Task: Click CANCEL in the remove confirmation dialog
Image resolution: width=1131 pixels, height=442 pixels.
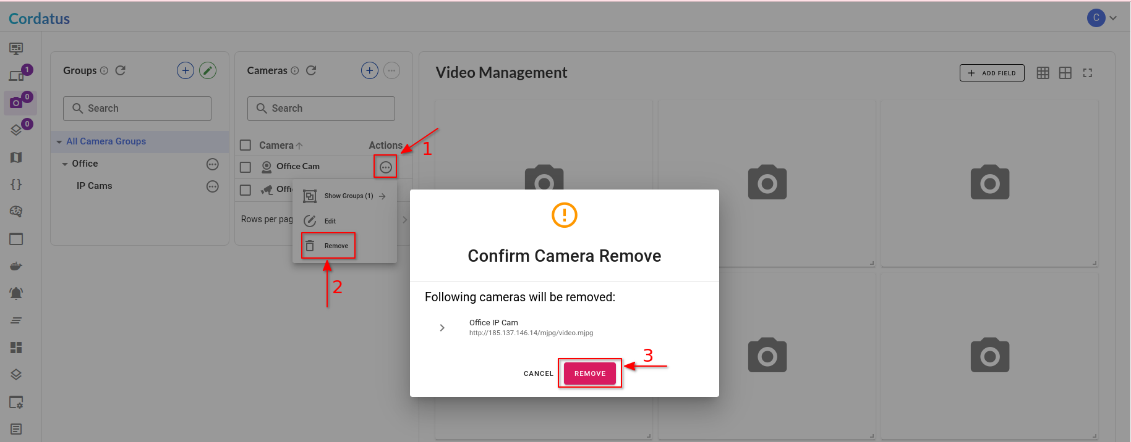Action: pos(537,373)
